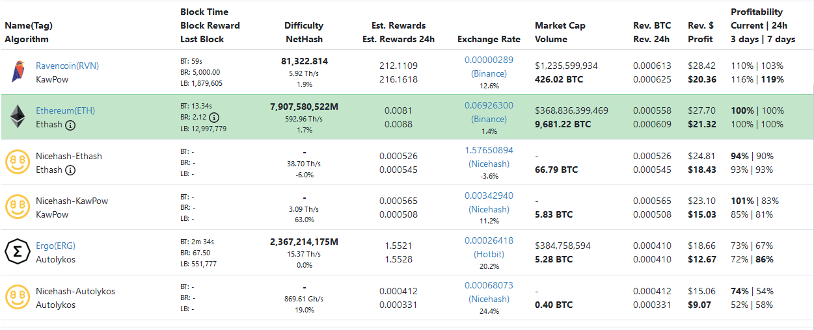Click the Nicehash-KawPow smiley logo
The image size is (814, 330).
(17, 207)
